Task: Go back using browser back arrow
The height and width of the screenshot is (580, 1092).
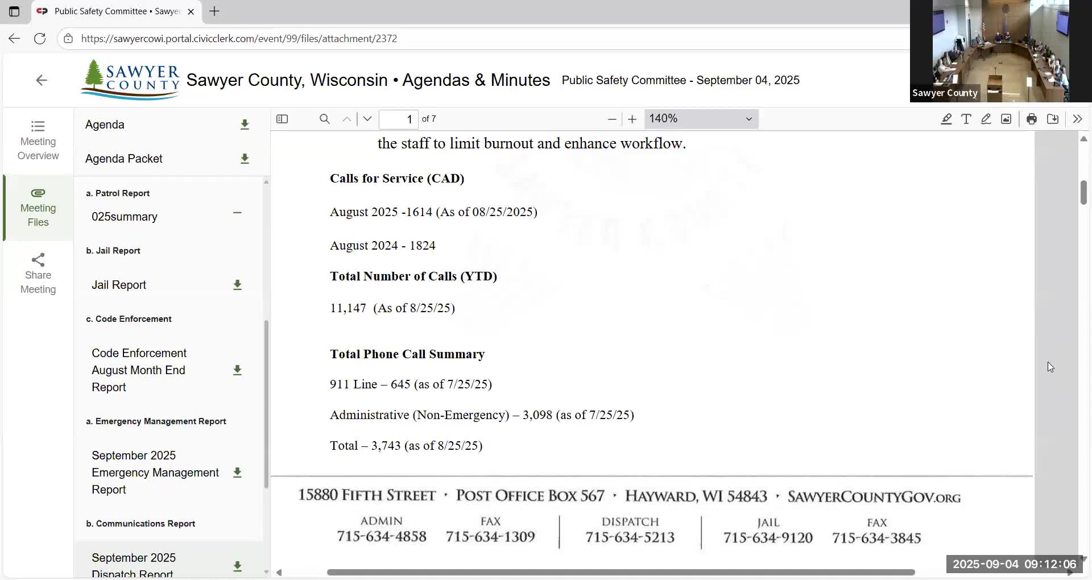Action: tap(14, 39)
